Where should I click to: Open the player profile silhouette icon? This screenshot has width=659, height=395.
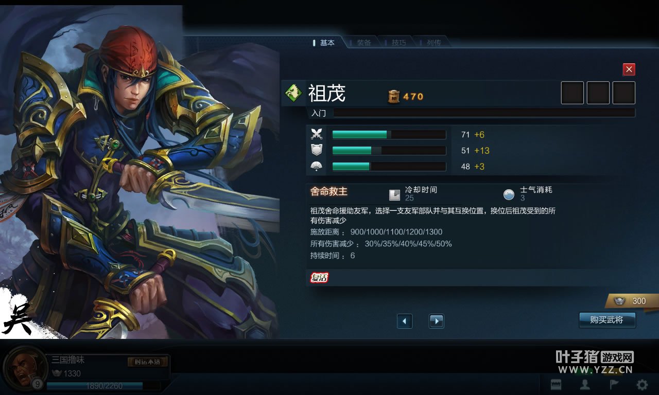coord(585,384)
